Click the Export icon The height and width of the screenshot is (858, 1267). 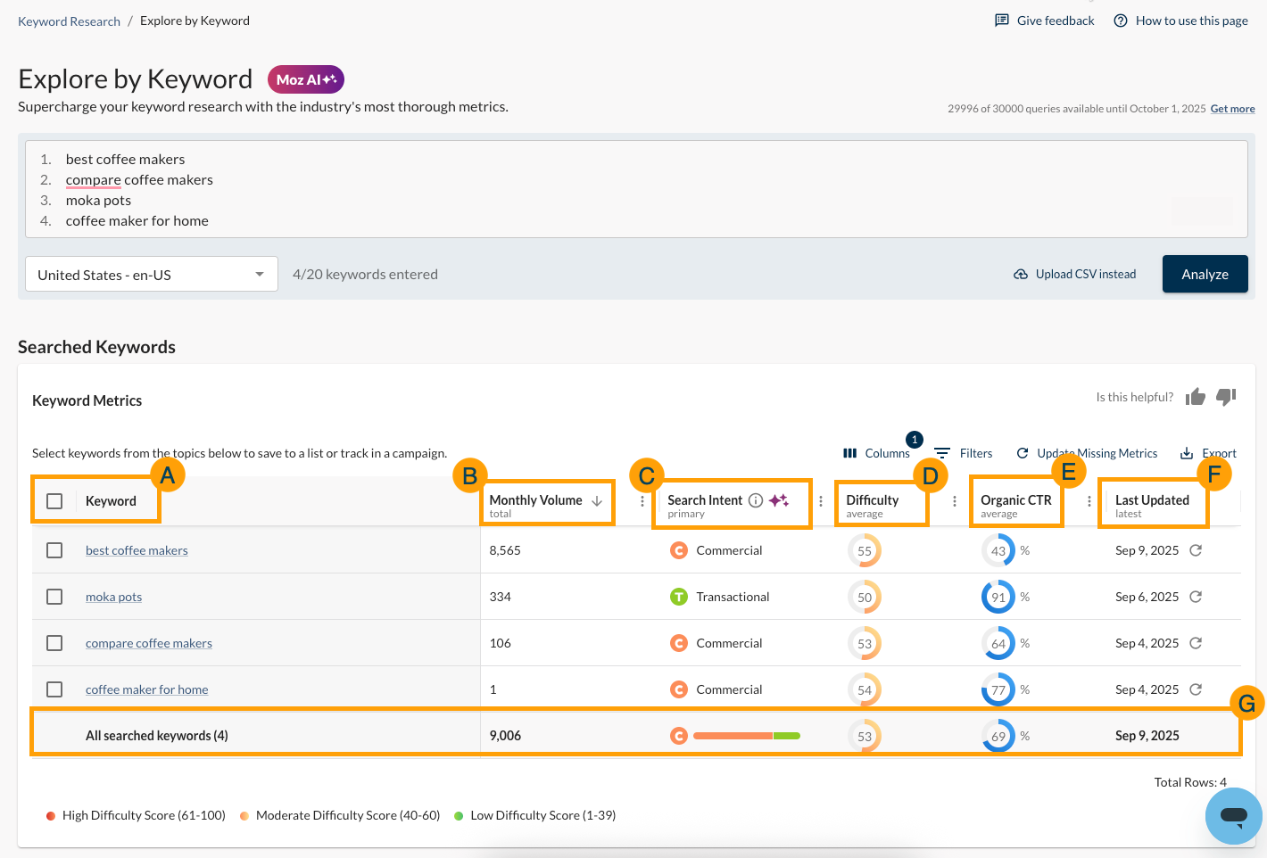tap(1185, 452)
